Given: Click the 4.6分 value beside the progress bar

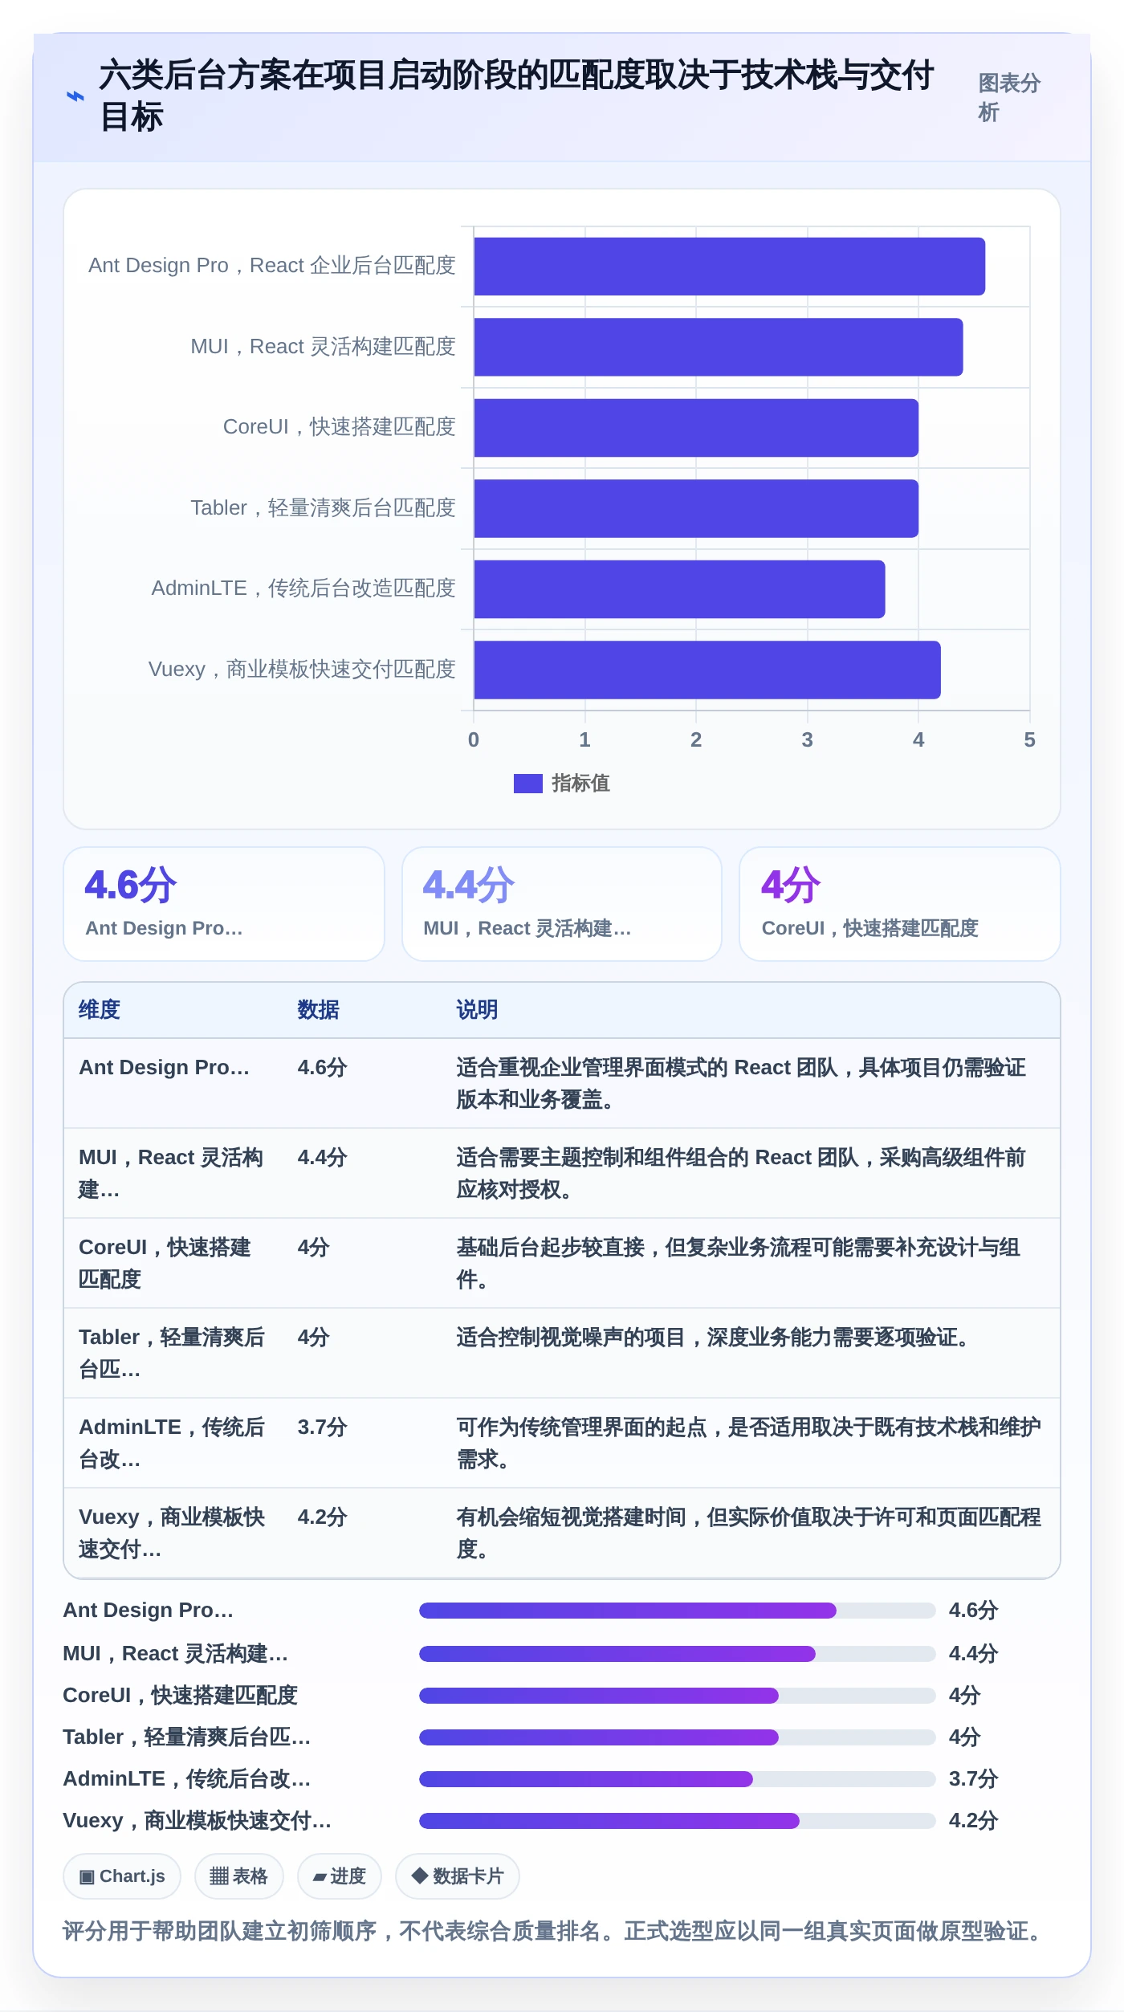Looking at the screenshot, I should click(973, 1610).
